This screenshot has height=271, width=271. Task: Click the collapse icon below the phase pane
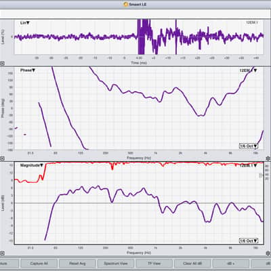click(2, 159)
